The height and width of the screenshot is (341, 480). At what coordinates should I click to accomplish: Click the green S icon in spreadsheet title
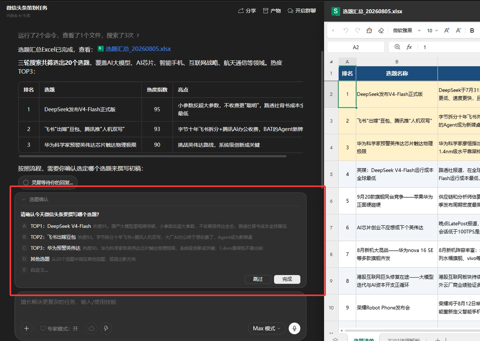point(336,12)
